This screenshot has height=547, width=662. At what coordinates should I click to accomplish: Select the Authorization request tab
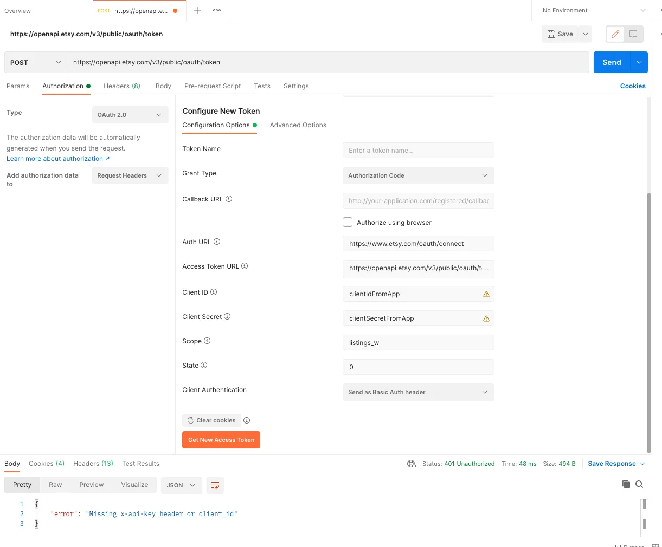pyautogui.click(x=67, y=86)
